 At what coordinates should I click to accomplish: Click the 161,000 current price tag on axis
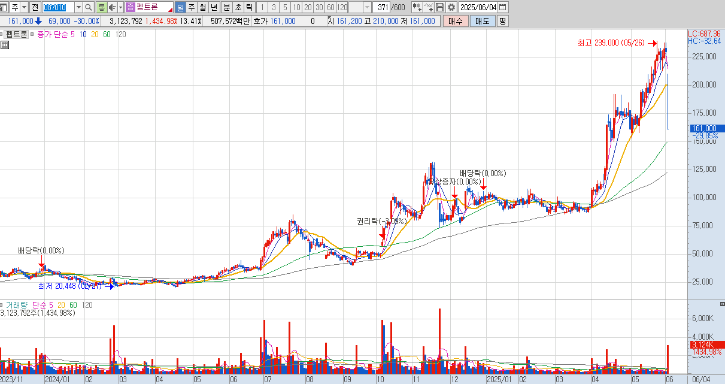[x=706, y=128]
